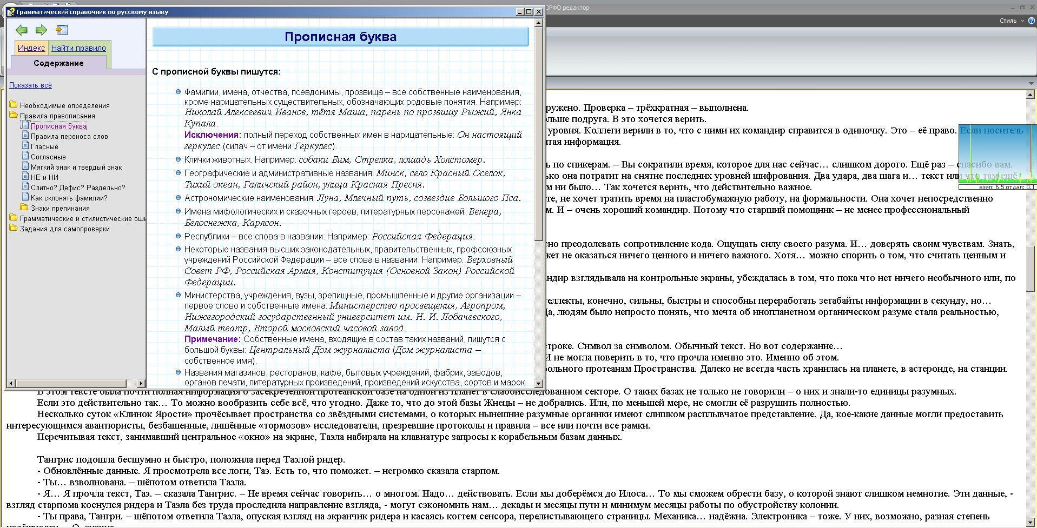Click the Показать всё link
1037x528 pixels.
(30, 85)
